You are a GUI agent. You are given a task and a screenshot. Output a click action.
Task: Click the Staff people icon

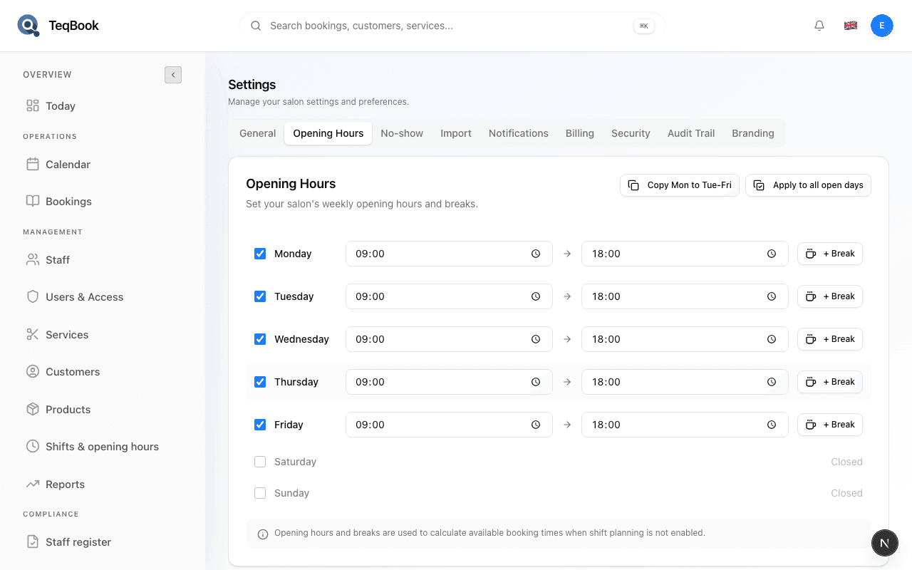pyautogui.click(x=33, y=260)
